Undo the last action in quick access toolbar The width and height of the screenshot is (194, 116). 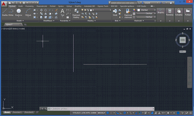click(27, 3)
